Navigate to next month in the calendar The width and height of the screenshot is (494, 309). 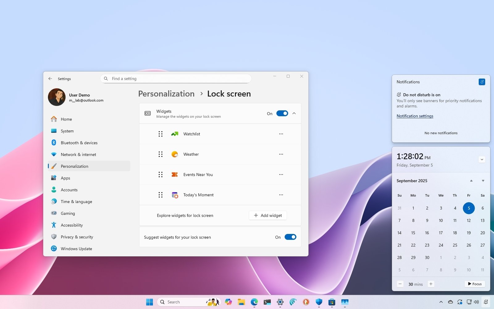pyautogui.click(x=482, y=181)
